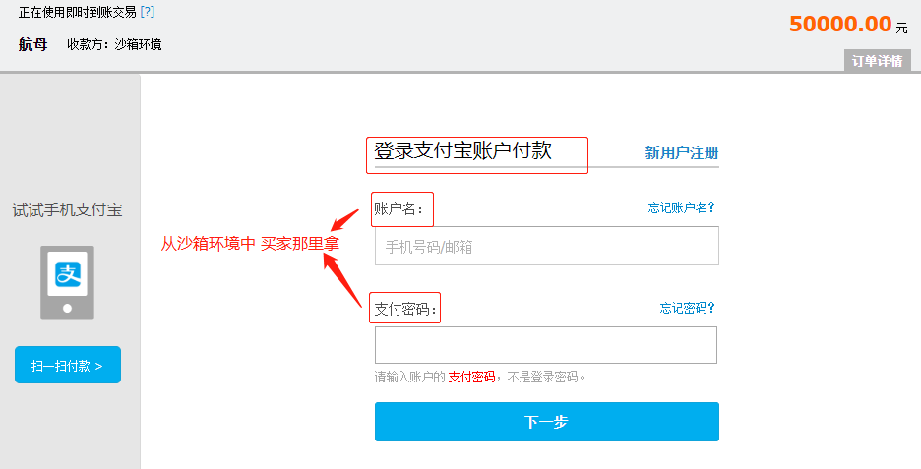Click the 扫一扫付款 scan-to-pay button
921x469 pixels.
[x=68, y=365]
